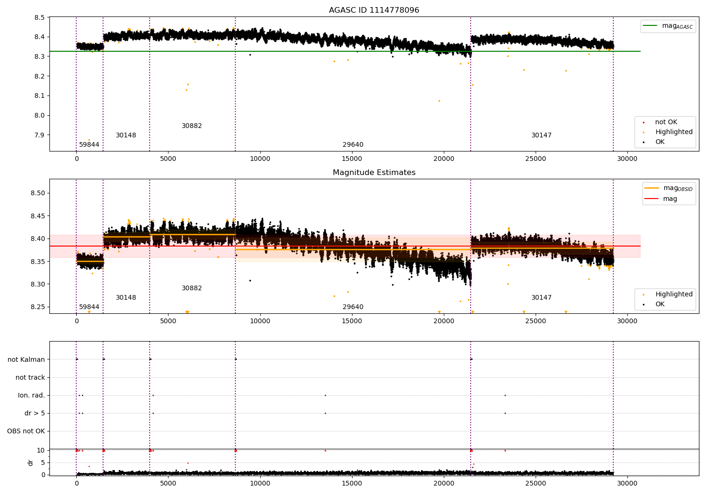Click the highlighted outlier point near 7.87 in top plot
Screen dimensions: 706x494
(89, 140)
